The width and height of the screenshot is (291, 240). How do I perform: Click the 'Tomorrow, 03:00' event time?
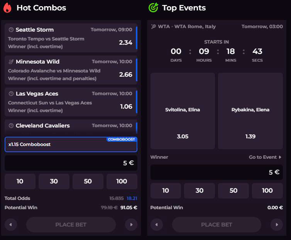[x=262, y=27]
